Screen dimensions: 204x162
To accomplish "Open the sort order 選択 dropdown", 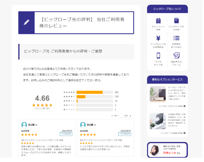I will point(126,116).
